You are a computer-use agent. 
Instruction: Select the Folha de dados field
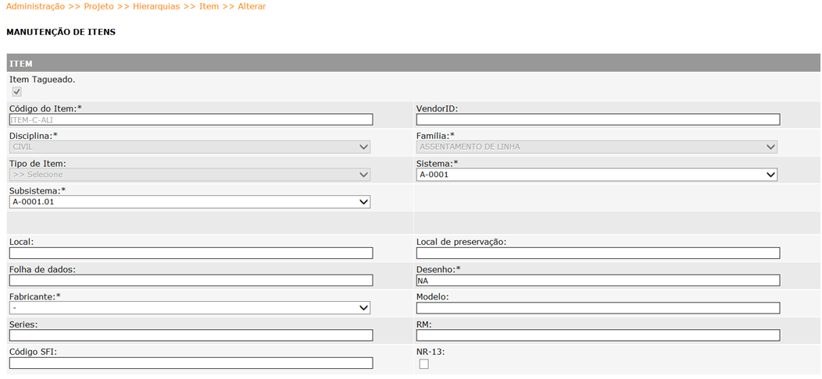[x=191, y=280]
